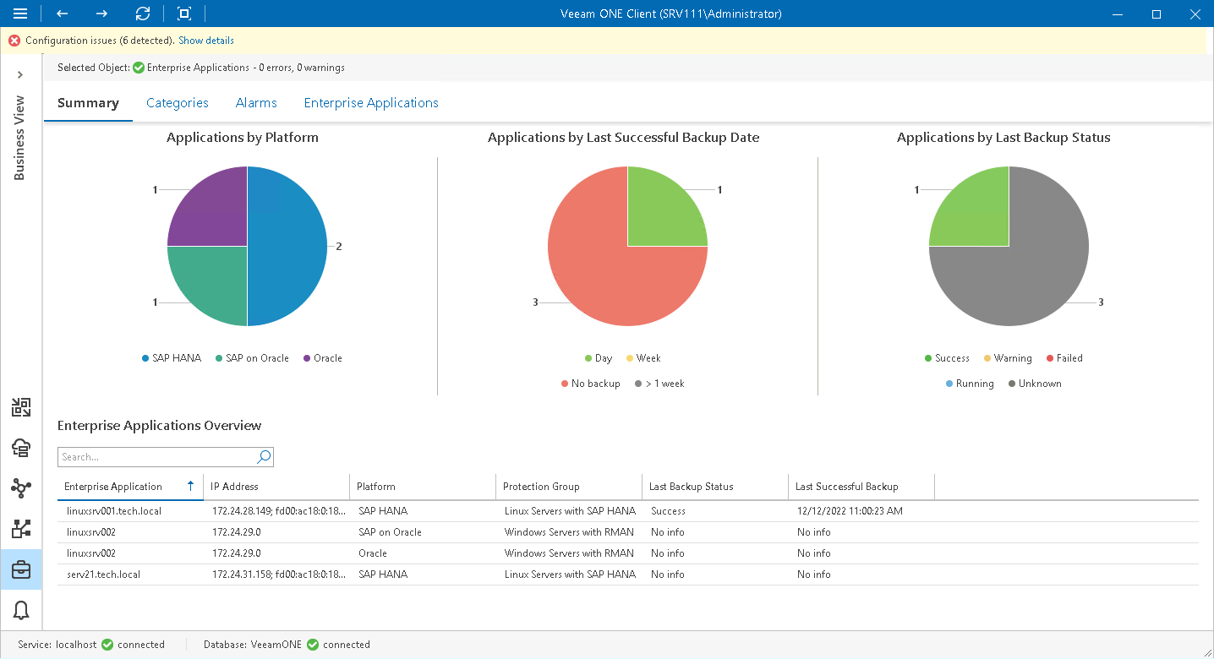The width and height of the screenshot is (1214, 659).
Task: Switch to the Categories tab
Action: point(177,102)
